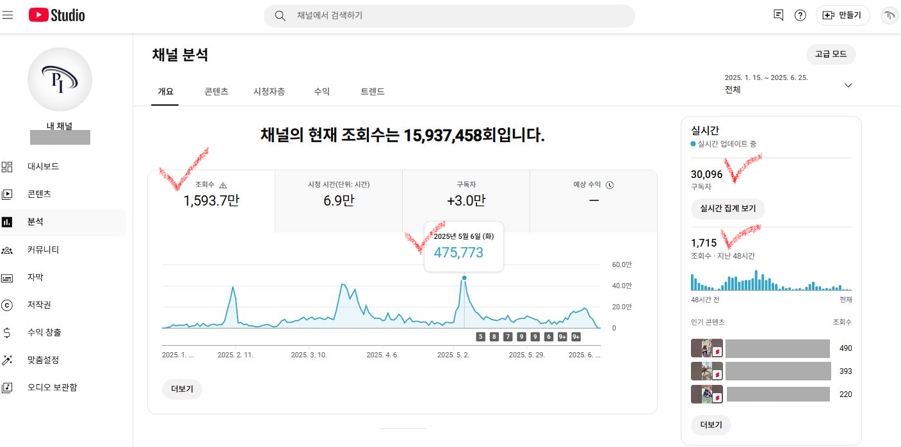
Task: Select the 예상 수익 metric card
Action: [594, 201]
